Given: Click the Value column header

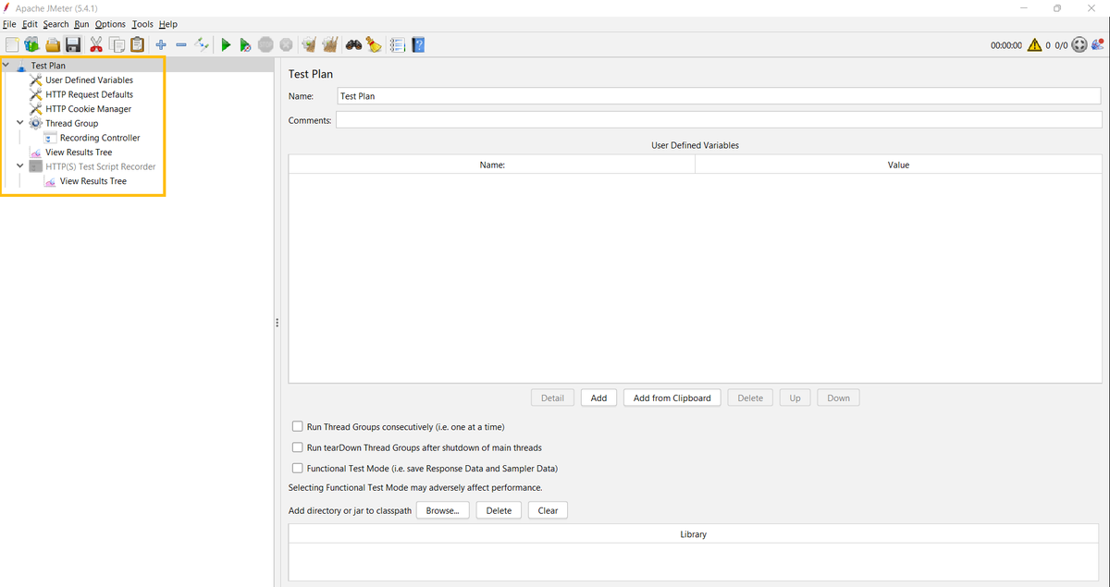Looking at the screenshot, I should point(898,165).
